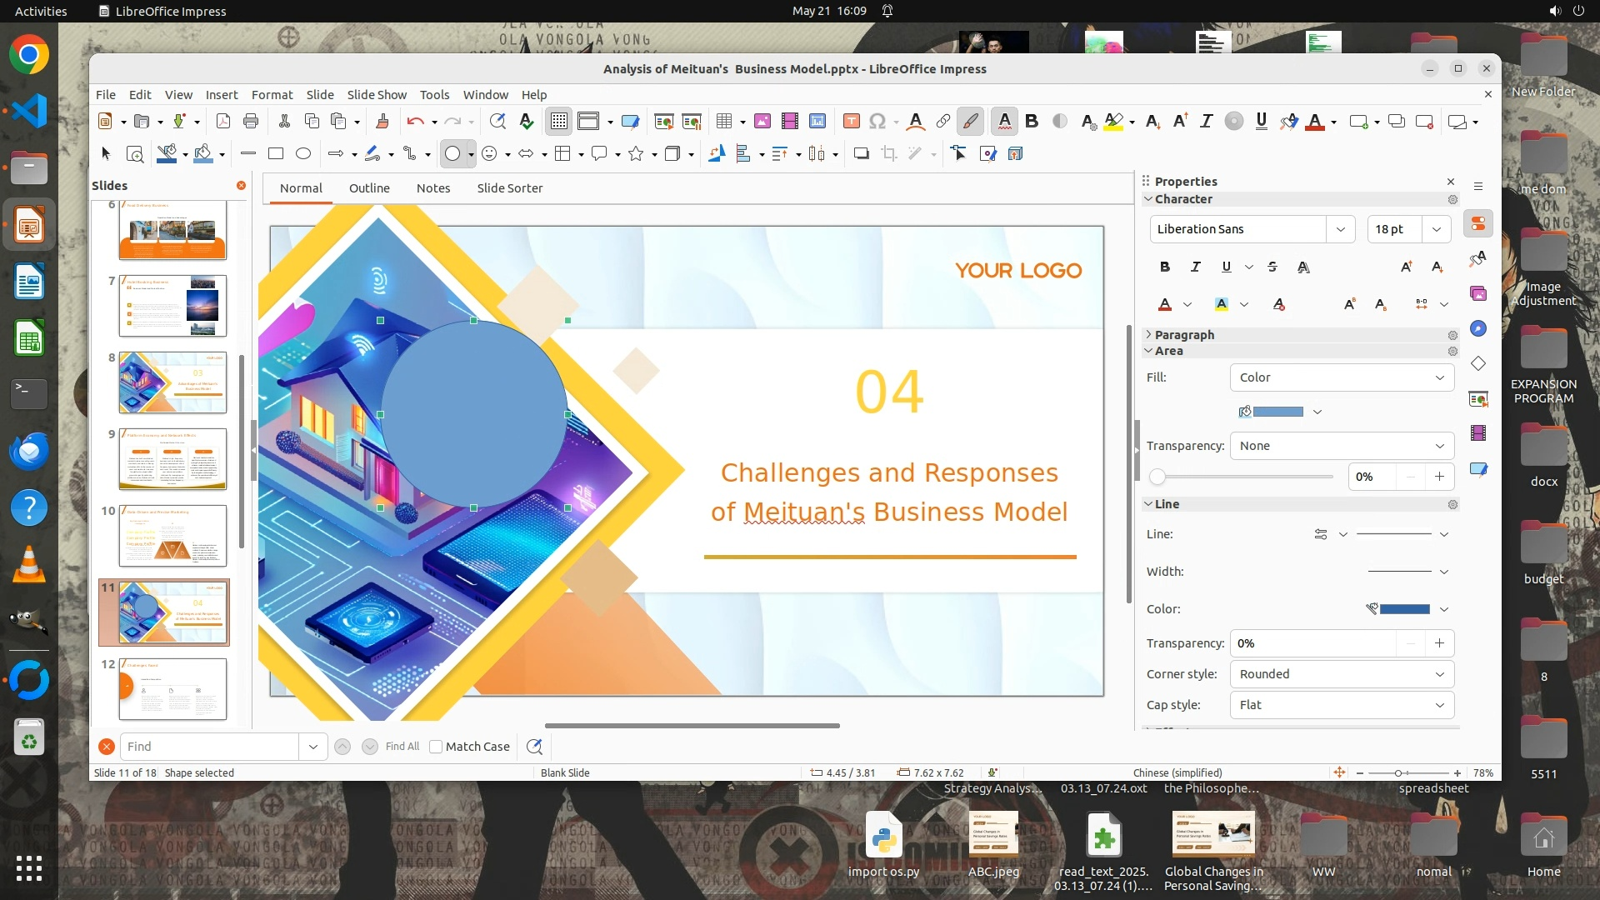Image resolution: width=1600 pixels, height=900 pixels.
Task: Open the Corner style dropdown
Action: click(1342, 674)
